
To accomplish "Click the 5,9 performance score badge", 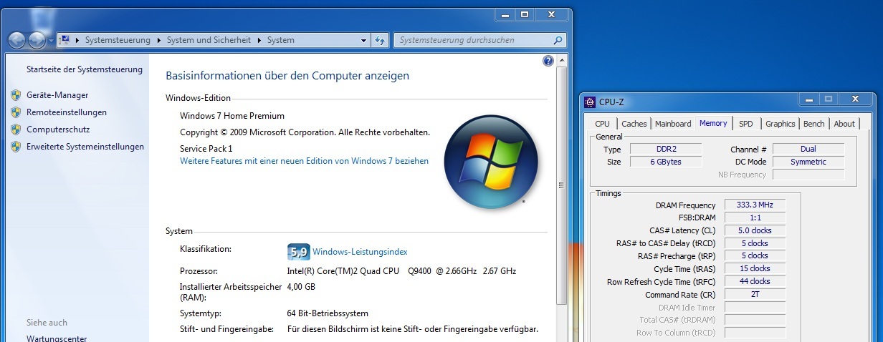I will click(298, 252).
